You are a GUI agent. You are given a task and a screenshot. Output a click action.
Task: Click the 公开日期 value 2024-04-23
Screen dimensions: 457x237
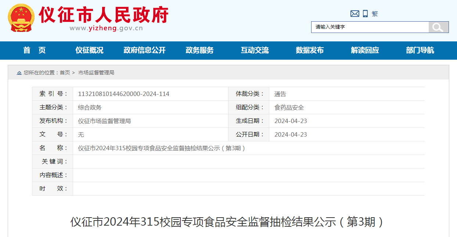click(291, 134)
